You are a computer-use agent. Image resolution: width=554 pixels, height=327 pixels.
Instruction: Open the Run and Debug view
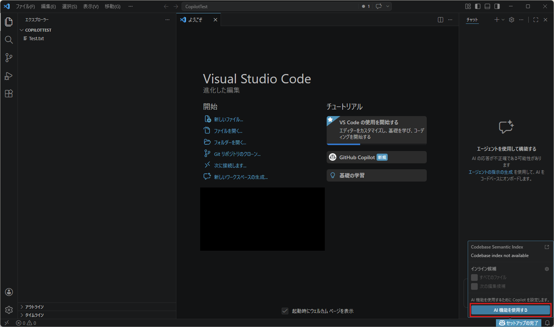coord(9,76)
